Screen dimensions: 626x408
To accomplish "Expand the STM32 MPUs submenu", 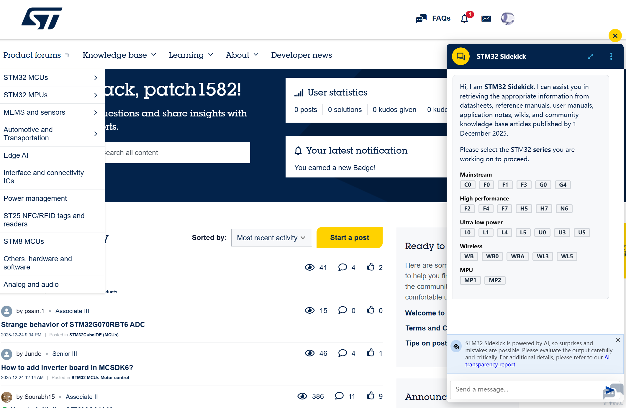I will (x=96, y=95).
